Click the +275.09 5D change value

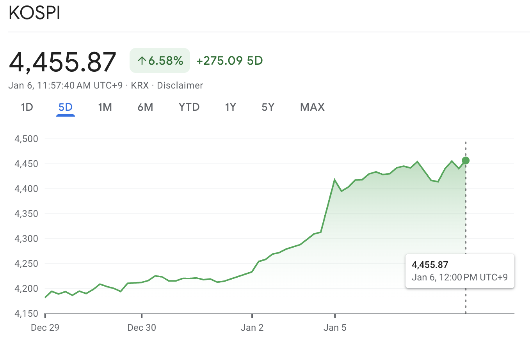[x=229, y=60]
